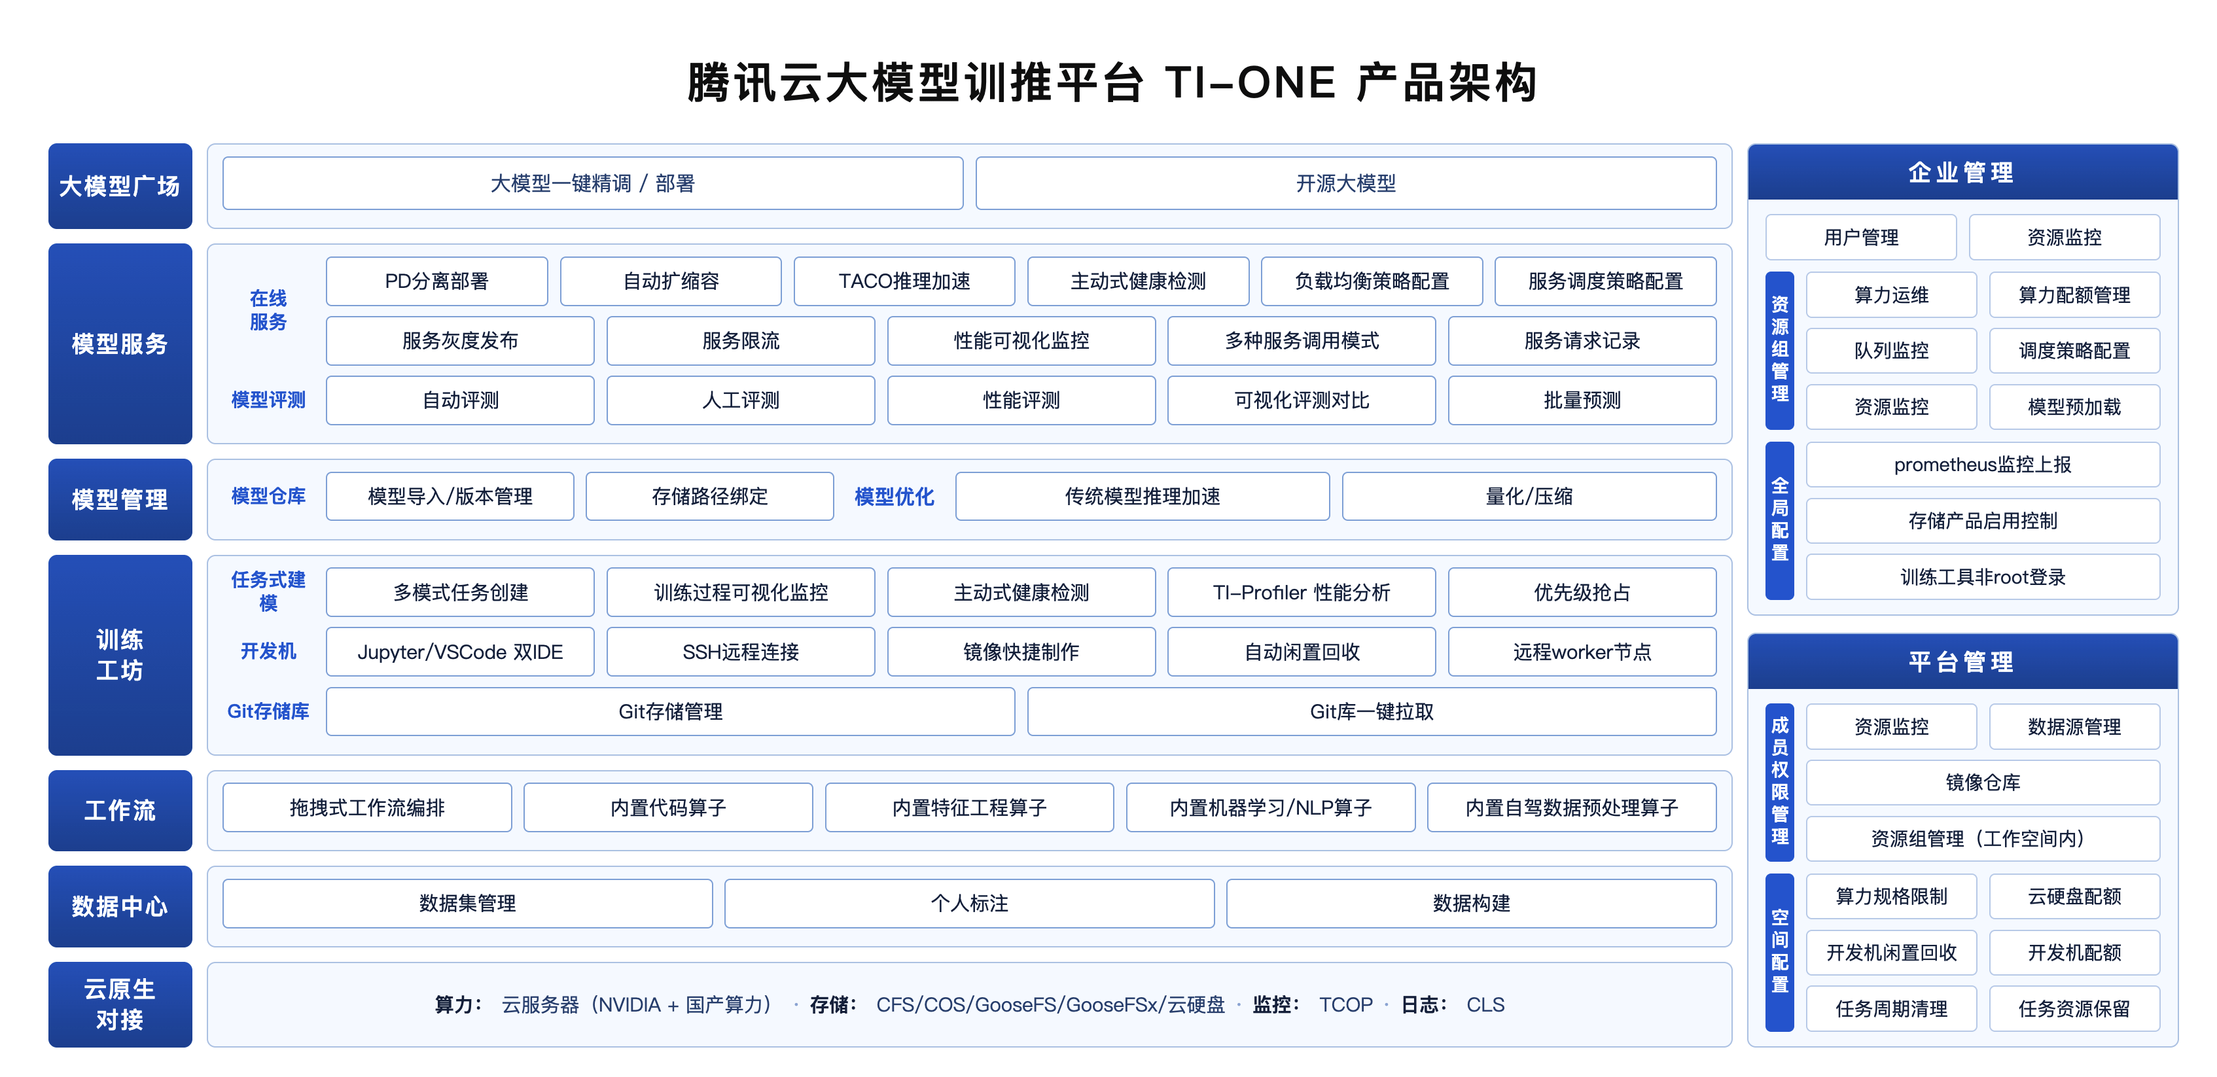Click the 训练过程可视化监控 box
The image size is (2217, 1077).
pos(740,592)
